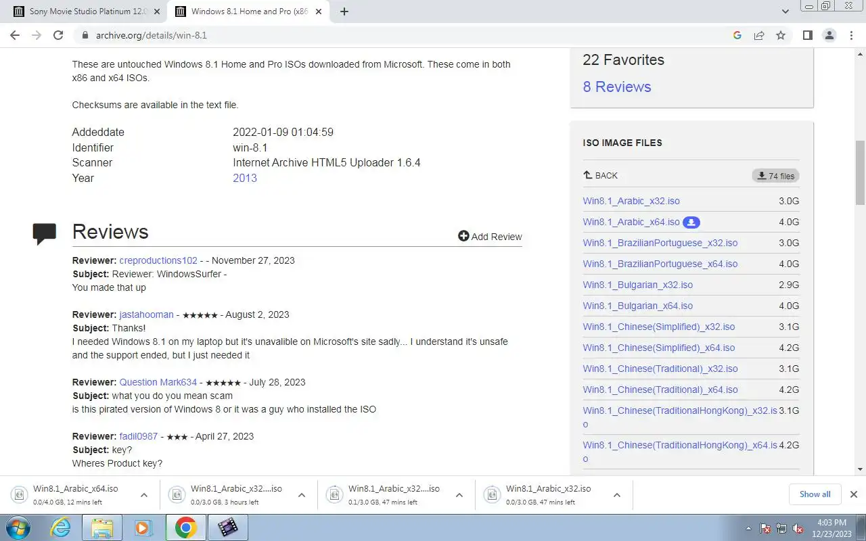The height and width of the screenshot is (541, 866).
Task: Click the forward navigation arrow
Action: pyautogui.click(x=37, y=35)
